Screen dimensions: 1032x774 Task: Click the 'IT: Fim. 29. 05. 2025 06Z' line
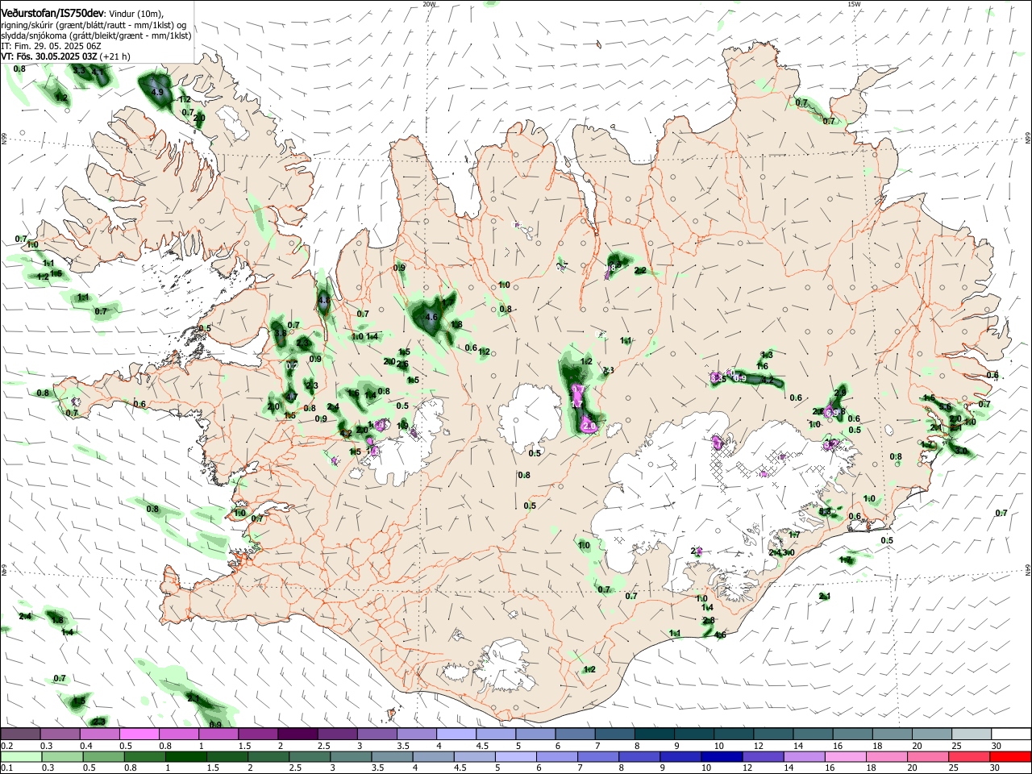[x=51, y=46]
